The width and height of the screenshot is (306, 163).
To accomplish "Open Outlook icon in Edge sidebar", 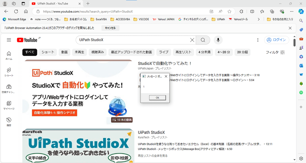I will pyautogui.click(x=301, y=65).
